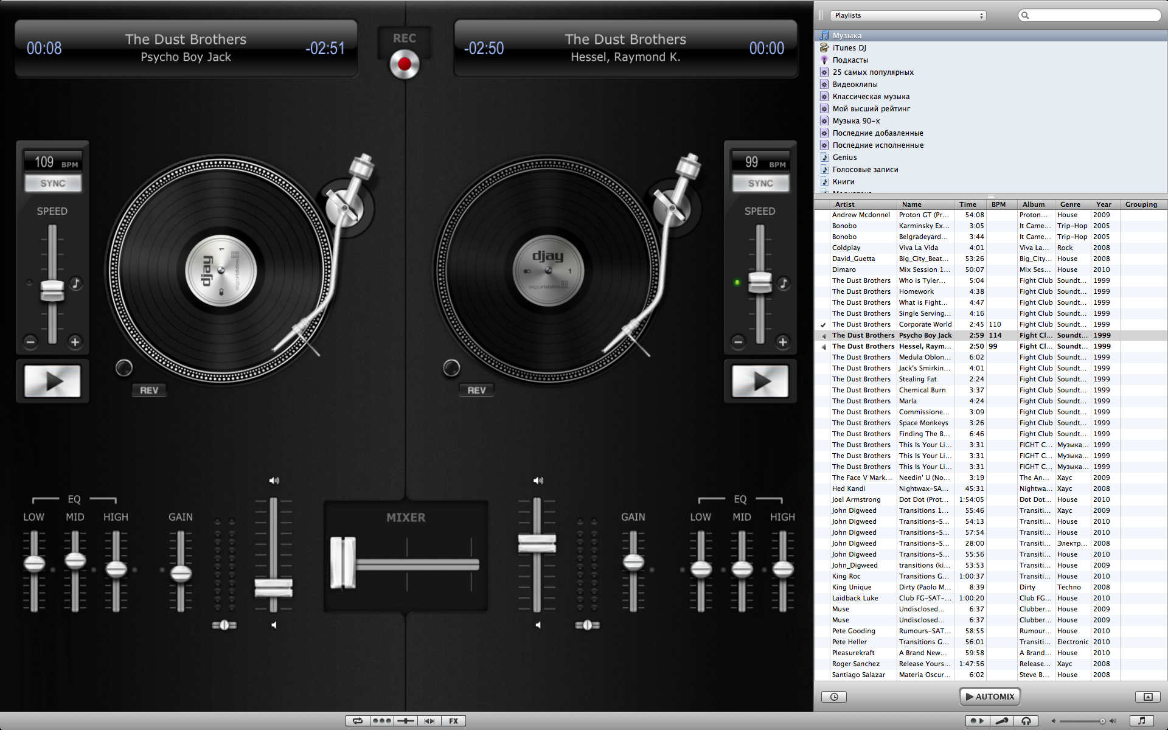Select the Подкасты playlist

[x=990, y=60]
